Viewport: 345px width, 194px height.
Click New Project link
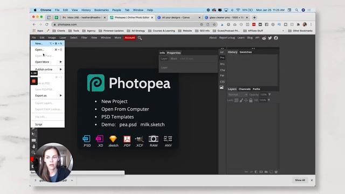[114, 101]
